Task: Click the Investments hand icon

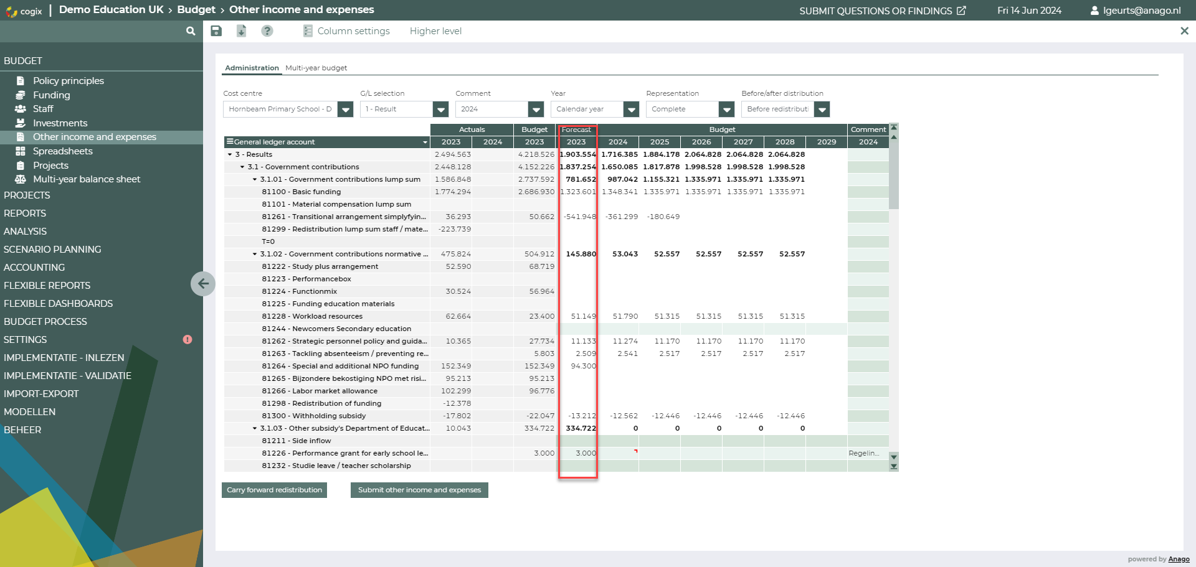Action: (x=21, y=123)
